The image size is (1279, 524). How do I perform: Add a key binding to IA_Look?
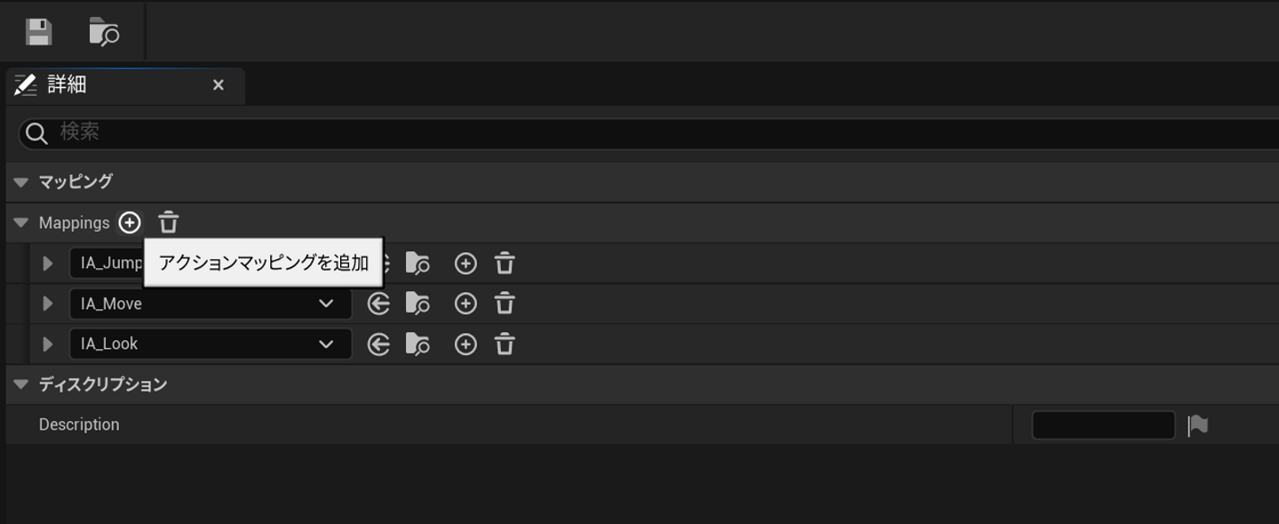pos(465,345)
